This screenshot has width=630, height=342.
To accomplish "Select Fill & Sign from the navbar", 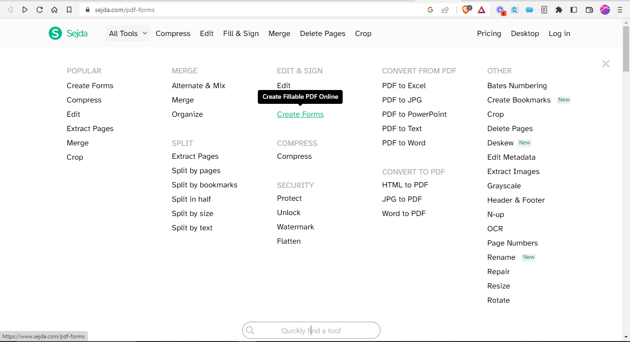I will click(x=241, y=33).
